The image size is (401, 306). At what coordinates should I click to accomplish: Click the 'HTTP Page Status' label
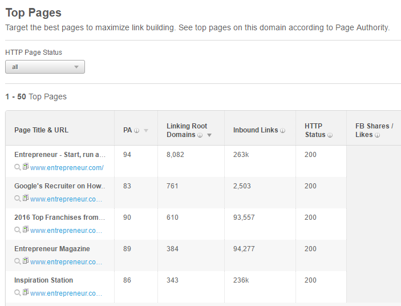(34, 53)
